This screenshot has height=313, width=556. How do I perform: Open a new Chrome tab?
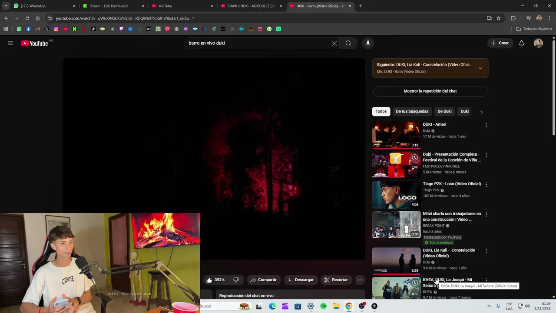click(x=360, y=6)
